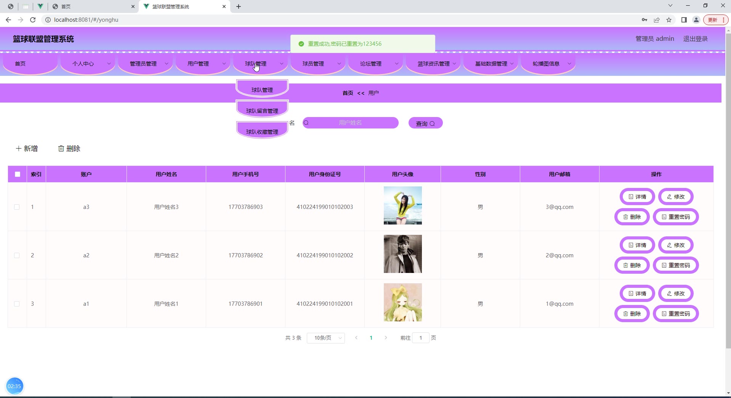This screenshot has height=398, width=731.
Task: Click 修改 for user a3
Action: pyautogui.click(x=676, y=197)
